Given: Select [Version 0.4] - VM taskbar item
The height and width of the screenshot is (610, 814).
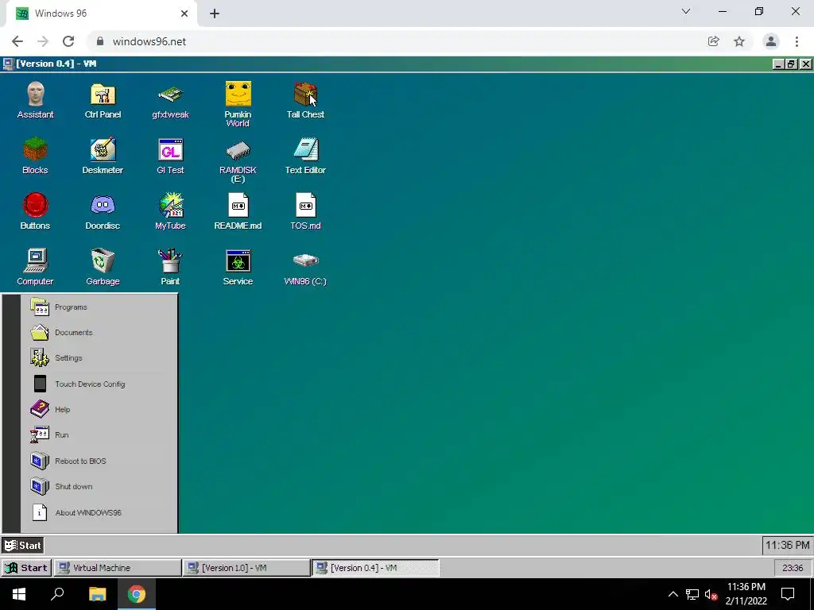Looking at the screenshot, I should (x=375, y=568).
